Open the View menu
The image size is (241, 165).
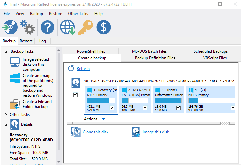20,14
